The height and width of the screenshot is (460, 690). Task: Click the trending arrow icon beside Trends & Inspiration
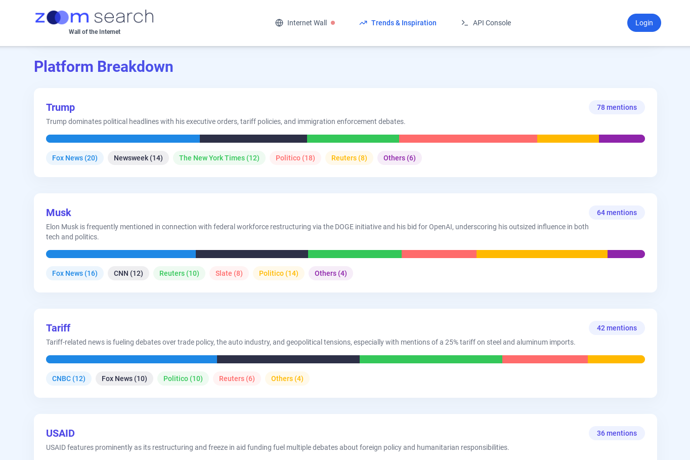point(363,23)
